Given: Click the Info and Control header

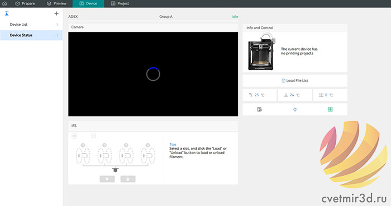Looking at the screenshot, I should pos(295,28).
